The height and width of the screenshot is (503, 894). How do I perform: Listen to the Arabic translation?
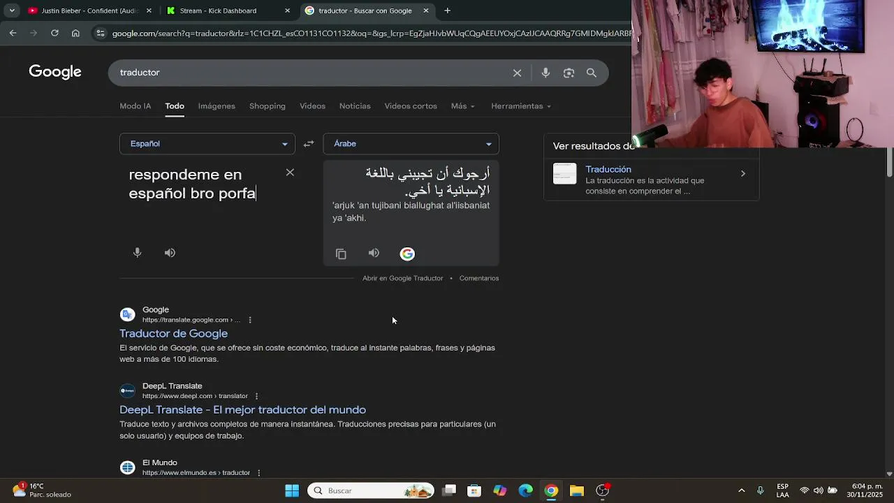point(374,253)
